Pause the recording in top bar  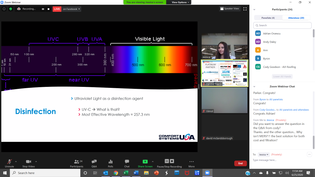(x=43, y=9)
